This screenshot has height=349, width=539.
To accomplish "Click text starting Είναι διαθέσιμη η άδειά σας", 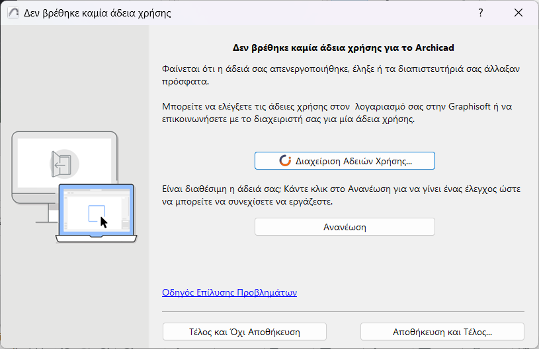I will [341, 195].
